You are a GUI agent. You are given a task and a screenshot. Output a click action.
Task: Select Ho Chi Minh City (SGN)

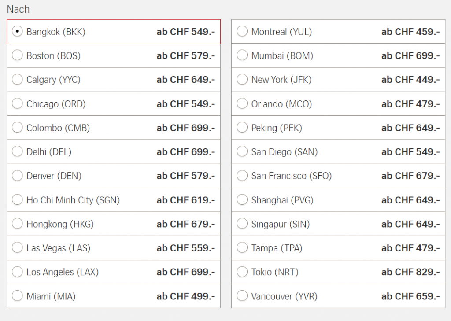[x=17, y=200]
